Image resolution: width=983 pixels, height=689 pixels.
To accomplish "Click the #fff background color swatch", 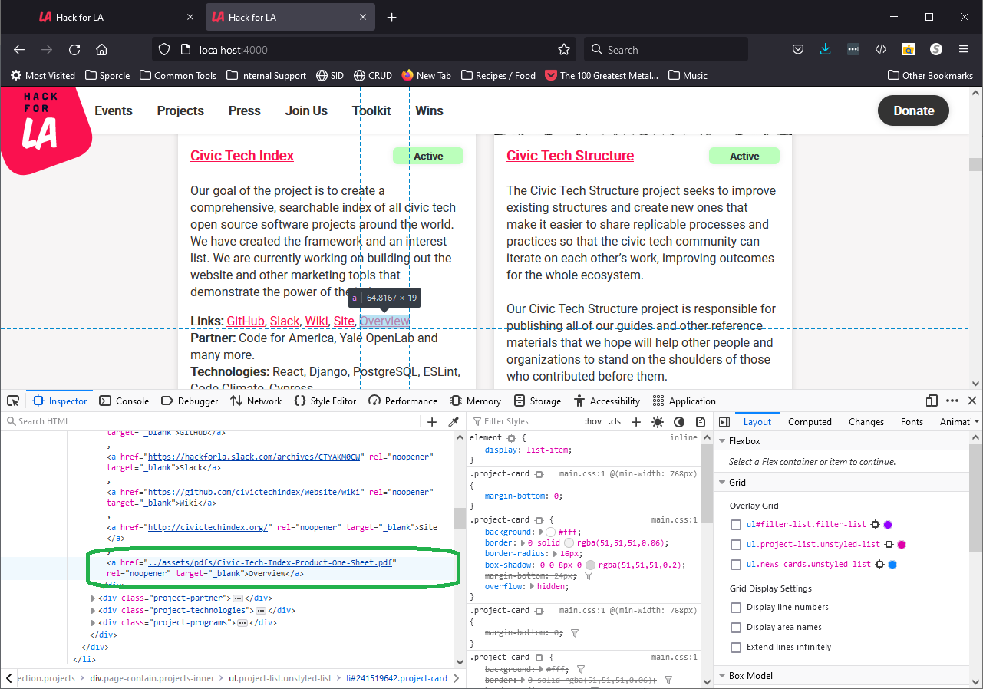I will coord(550,532).
